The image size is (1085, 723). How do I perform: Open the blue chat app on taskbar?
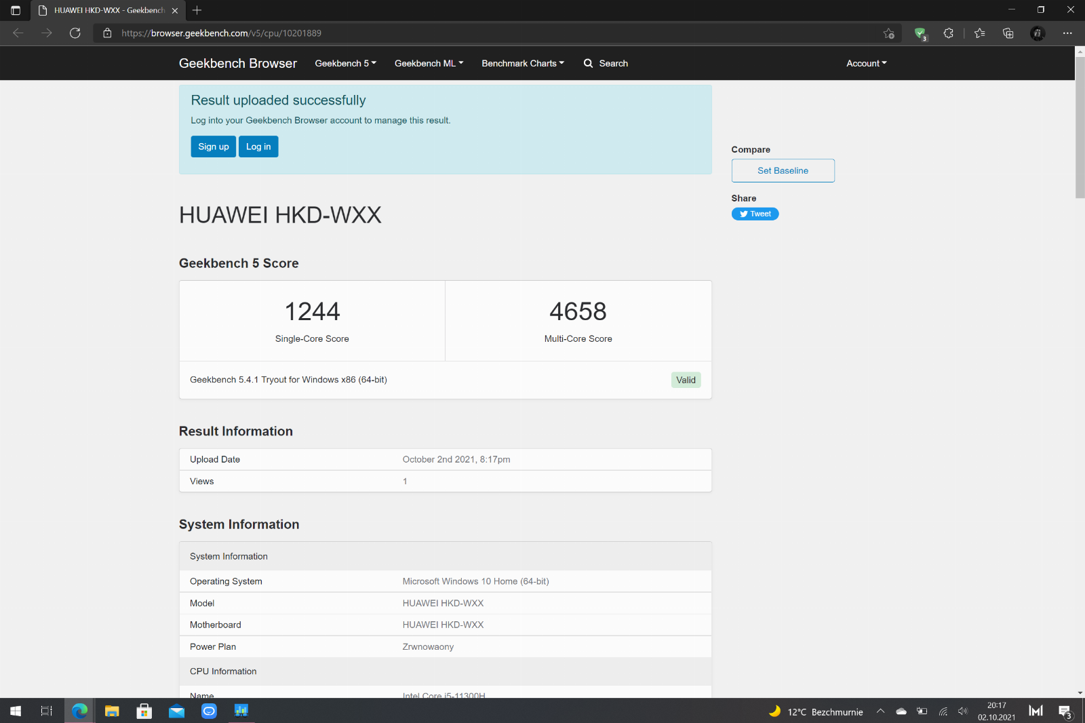[210, 711]
